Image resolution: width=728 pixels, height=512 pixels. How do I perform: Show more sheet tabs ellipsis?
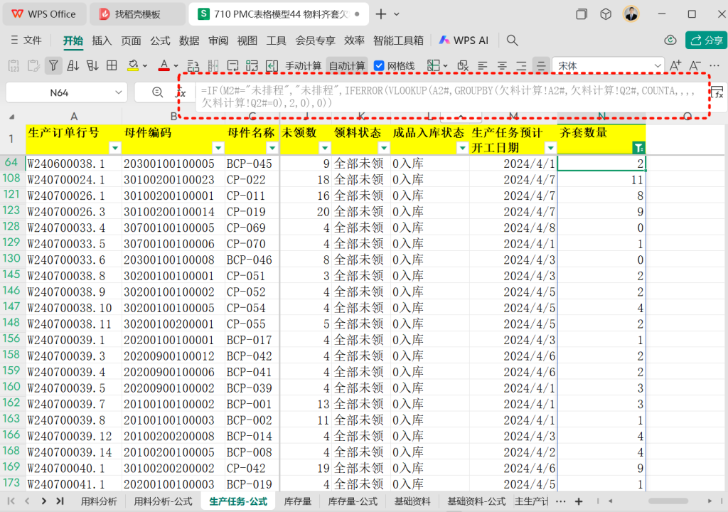pyautogui.click(x=561, y=501)
